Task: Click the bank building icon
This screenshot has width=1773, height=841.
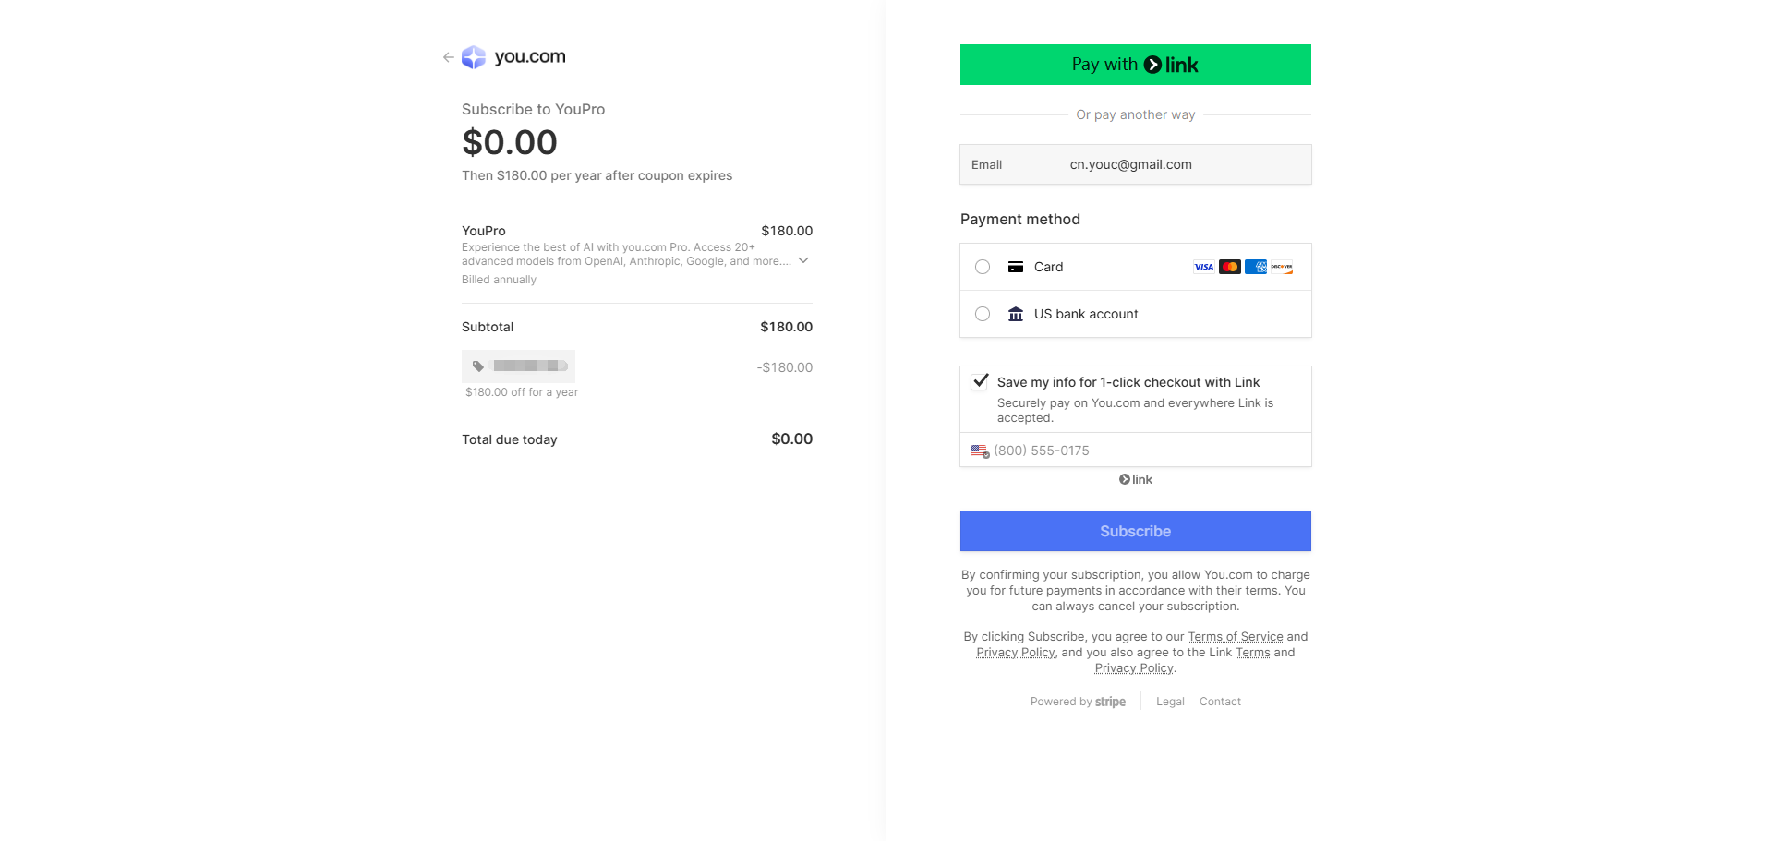Action: click(x=1016, y=314)
